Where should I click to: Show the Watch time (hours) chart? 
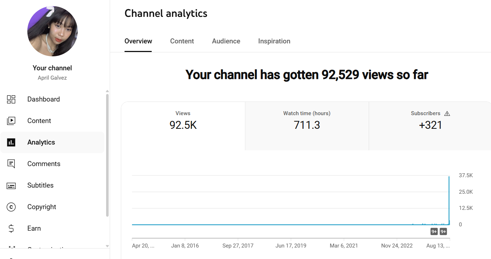tap(307, 126)
